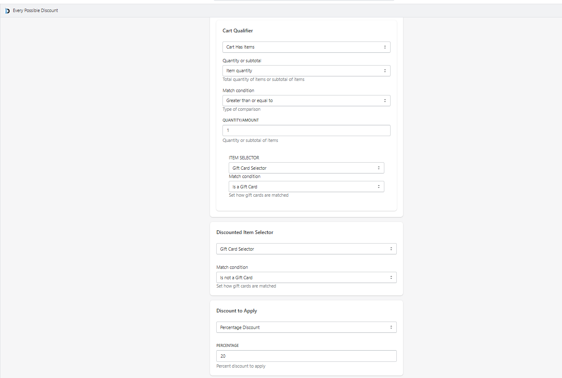
Task: Click the Cart Qualifier section heading
Action: (x=237, y=31)
